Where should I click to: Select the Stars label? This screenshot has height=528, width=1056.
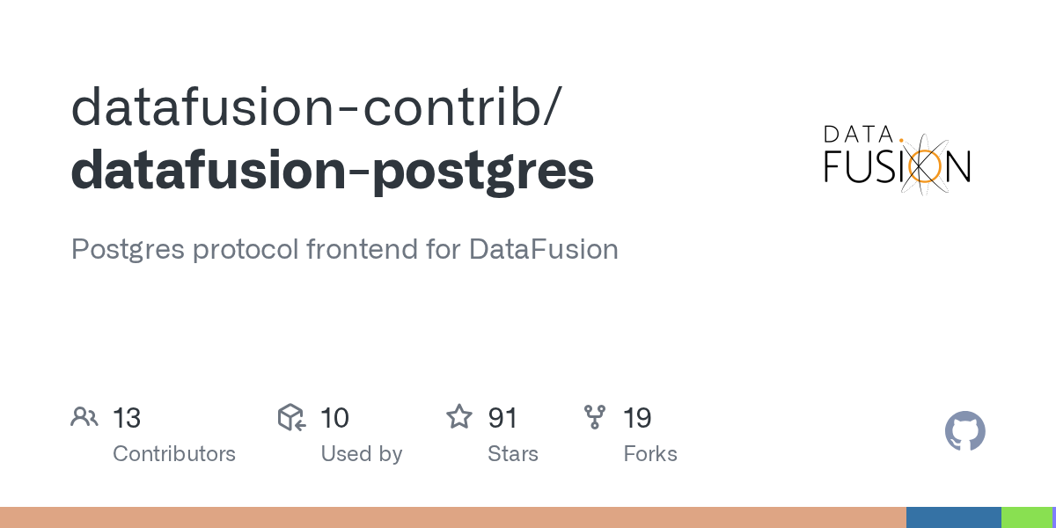pos(513,454)
